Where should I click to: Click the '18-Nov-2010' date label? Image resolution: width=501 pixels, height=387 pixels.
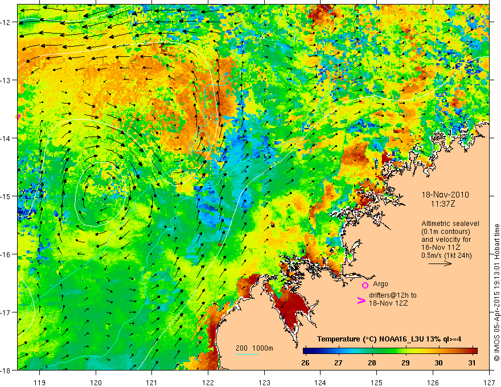pyautogui.click(x=445, y=195)
